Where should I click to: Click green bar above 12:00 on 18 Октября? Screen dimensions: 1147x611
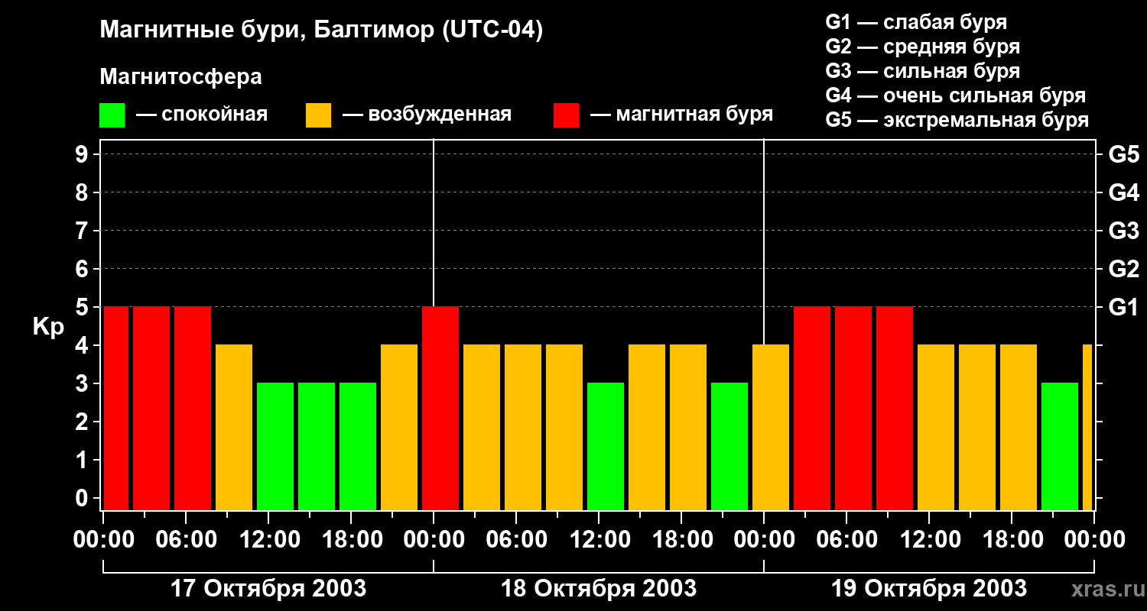point(606,446)
